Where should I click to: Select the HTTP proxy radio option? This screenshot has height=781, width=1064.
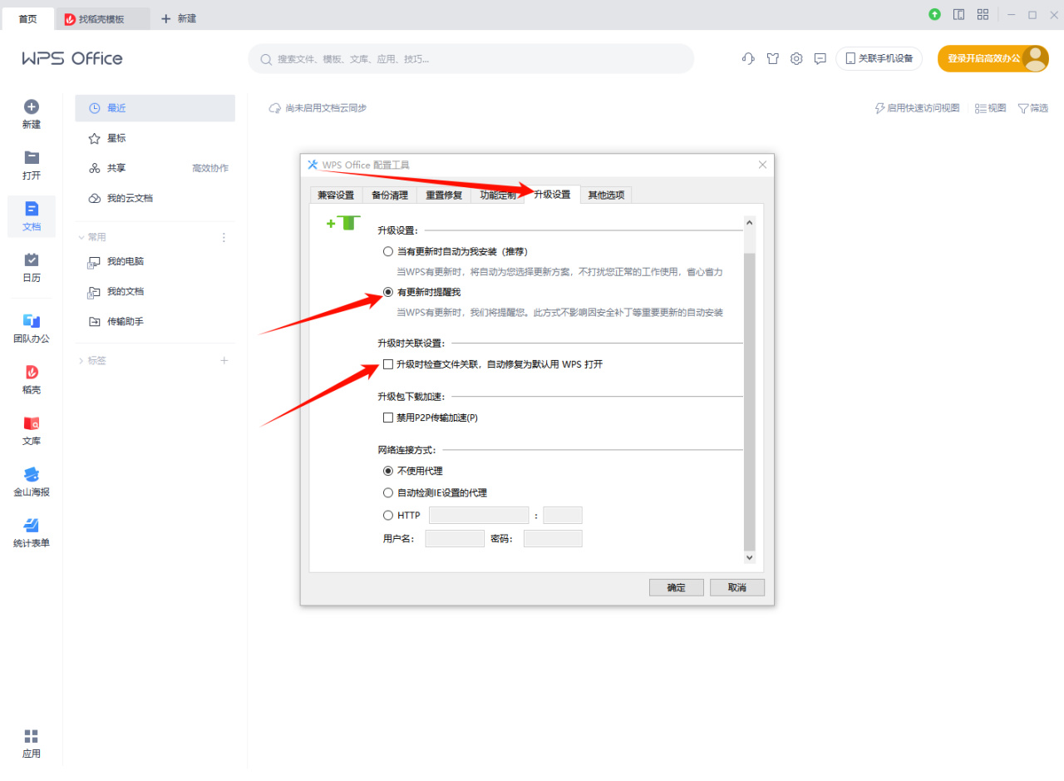[x=387, y=515]
